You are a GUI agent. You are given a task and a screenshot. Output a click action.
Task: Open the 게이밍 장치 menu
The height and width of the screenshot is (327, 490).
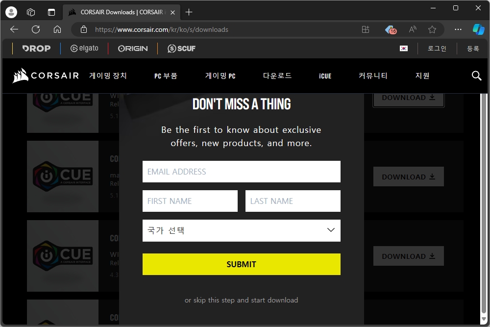[x=108, y=75]
